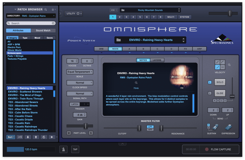Click the Flow Capture record dot

(207, 149)
